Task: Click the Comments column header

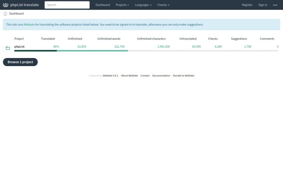Action: tap(267, 39)
